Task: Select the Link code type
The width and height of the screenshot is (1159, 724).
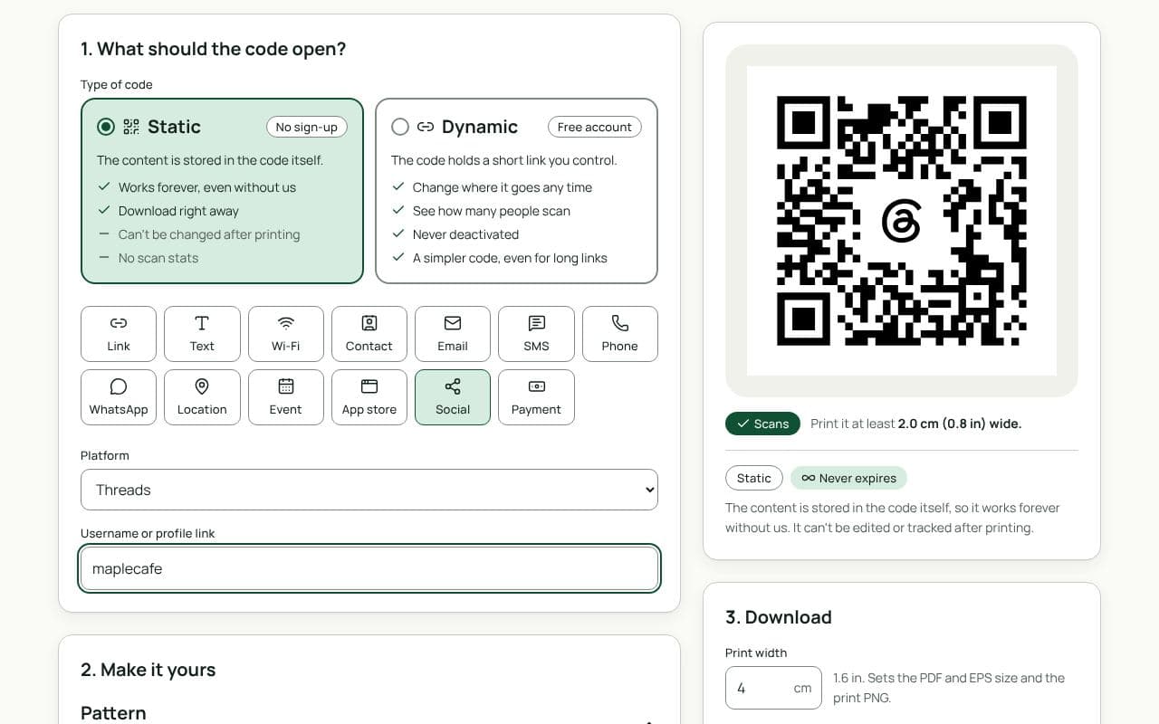Action: coord(119,334)
